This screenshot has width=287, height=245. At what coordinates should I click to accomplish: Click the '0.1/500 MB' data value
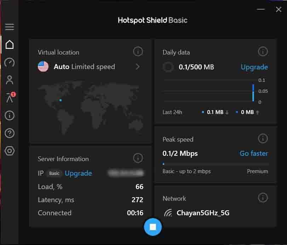pyautogui.click(x=196, y=67)
